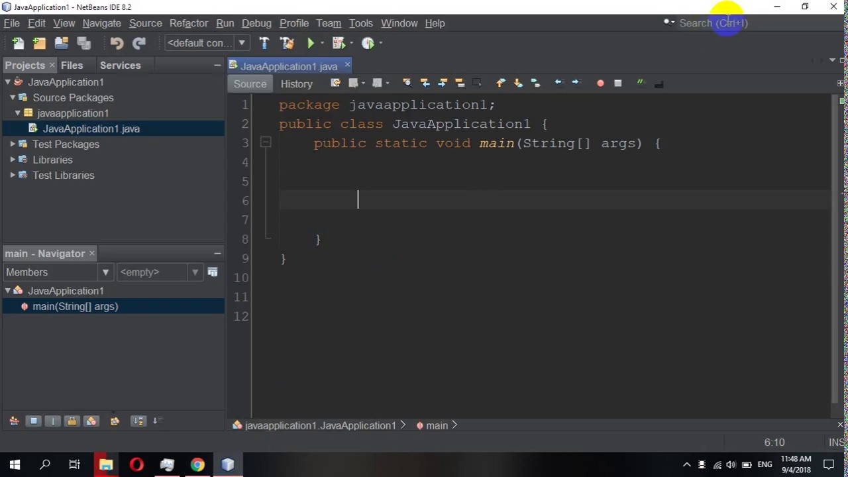
Task: Open the Refactor menu
Action: (188, 23)
